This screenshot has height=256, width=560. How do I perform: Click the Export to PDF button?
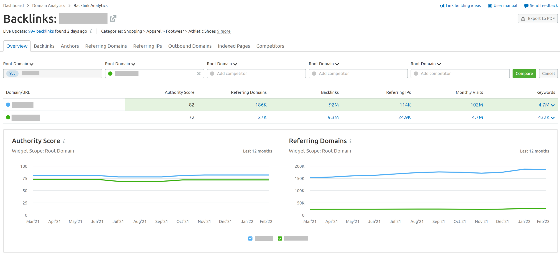coord(538,19)
